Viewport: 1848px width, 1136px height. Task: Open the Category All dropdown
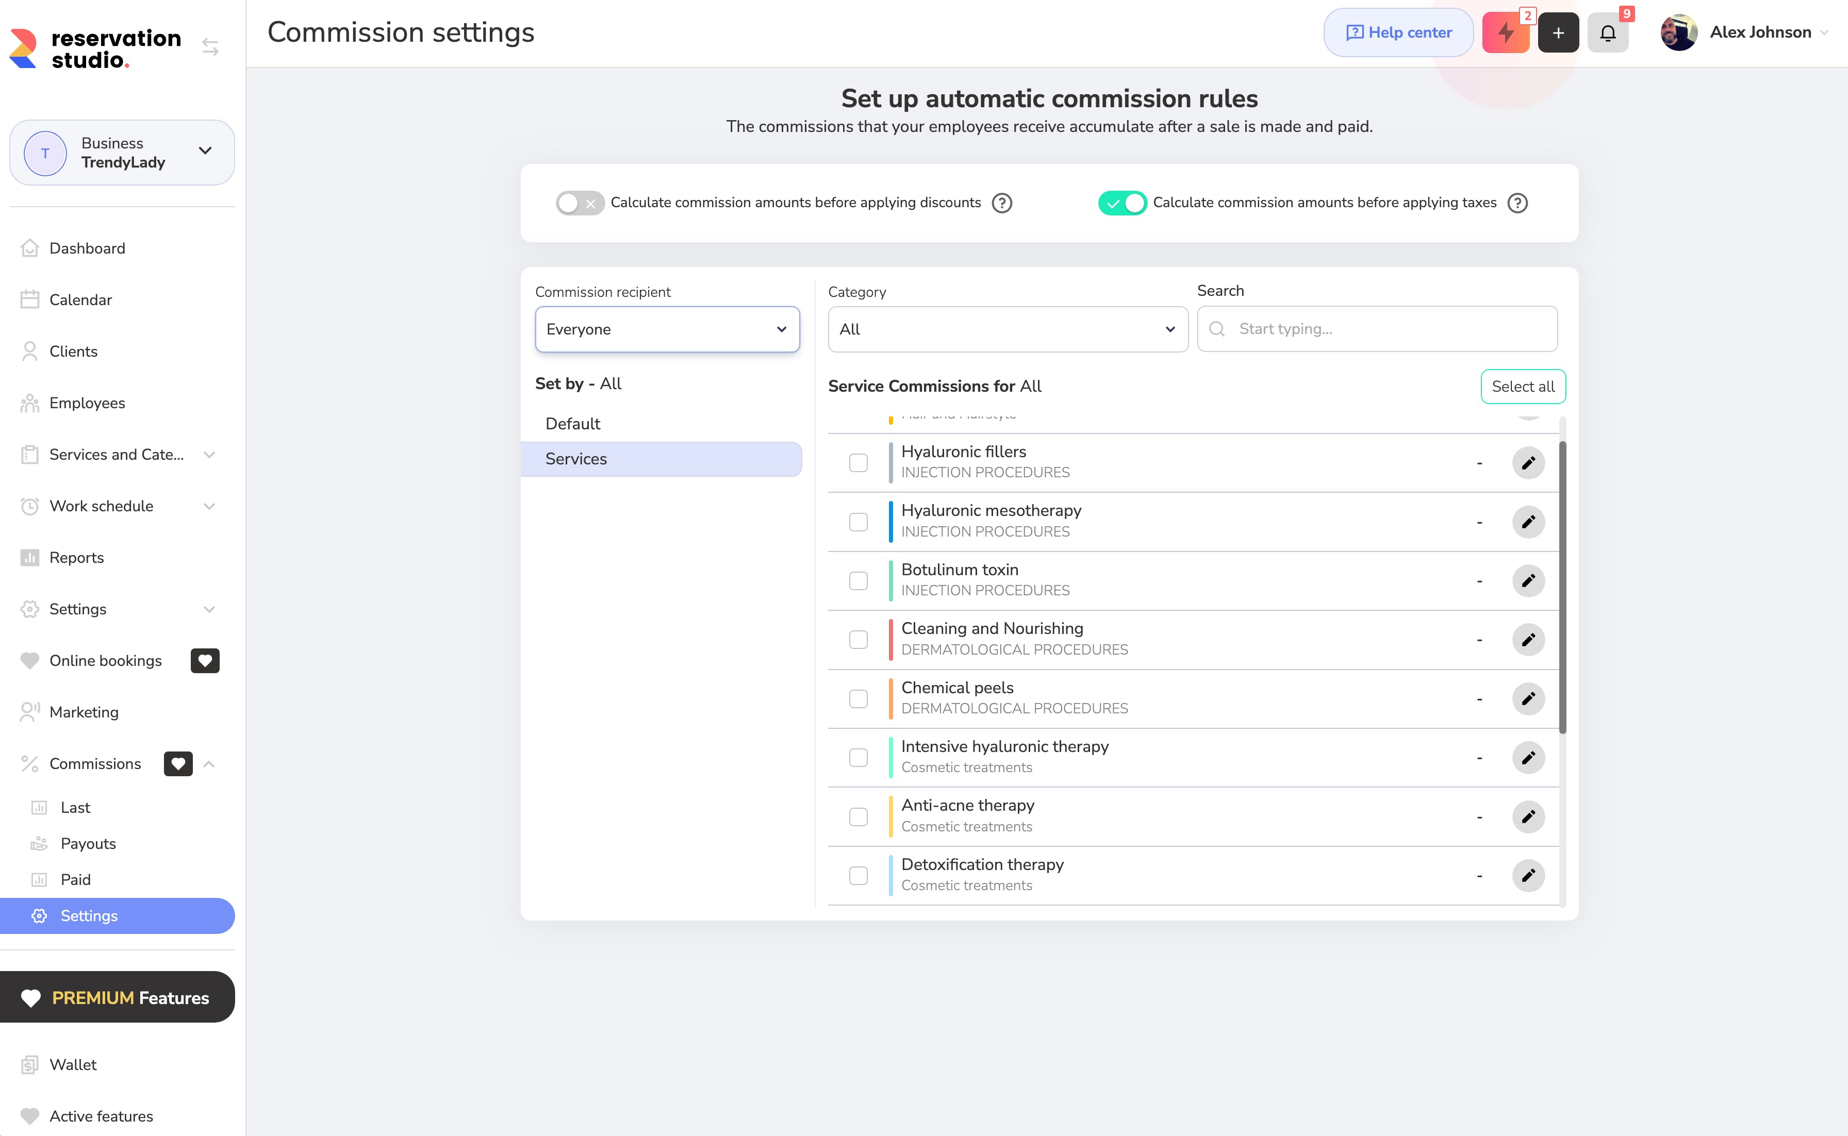coord(1007,329)
